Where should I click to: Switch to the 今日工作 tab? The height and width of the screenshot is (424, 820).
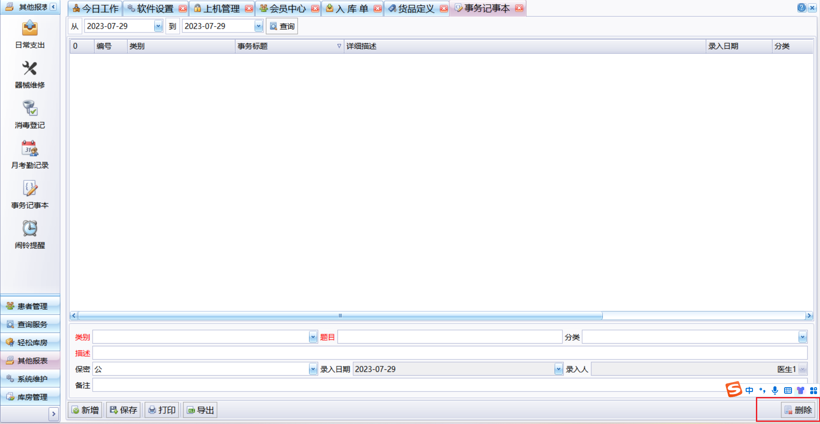[x=95, y=9]
